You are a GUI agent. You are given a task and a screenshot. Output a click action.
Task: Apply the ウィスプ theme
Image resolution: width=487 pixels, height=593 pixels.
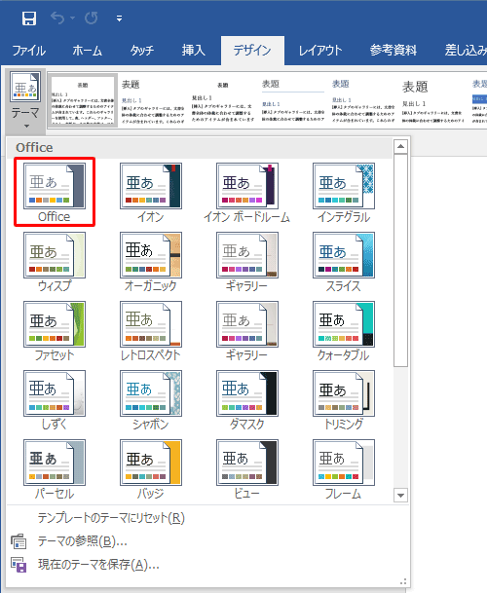click(55, 261)
